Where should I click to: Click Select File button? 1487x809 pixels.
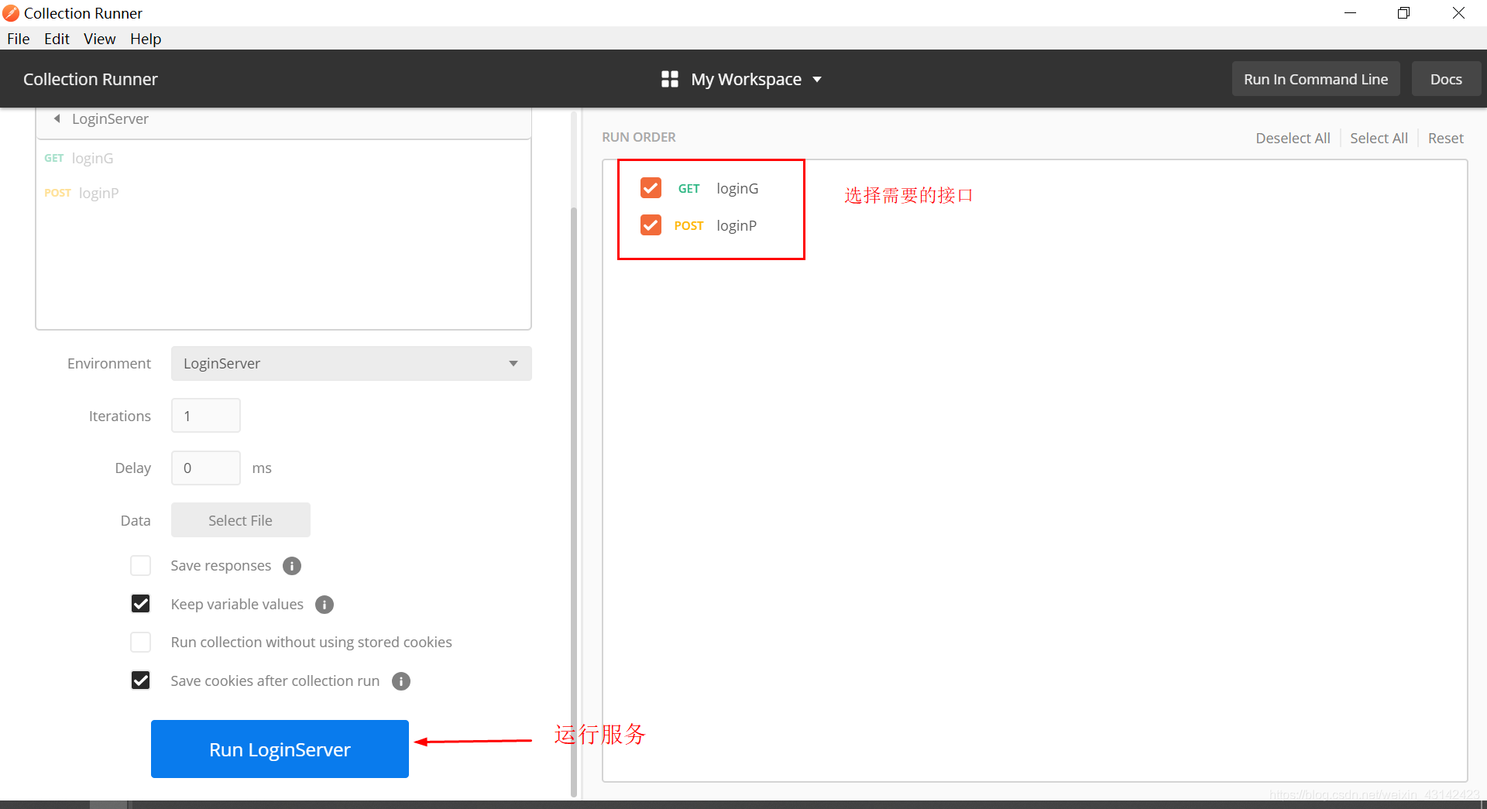(240, 520)
